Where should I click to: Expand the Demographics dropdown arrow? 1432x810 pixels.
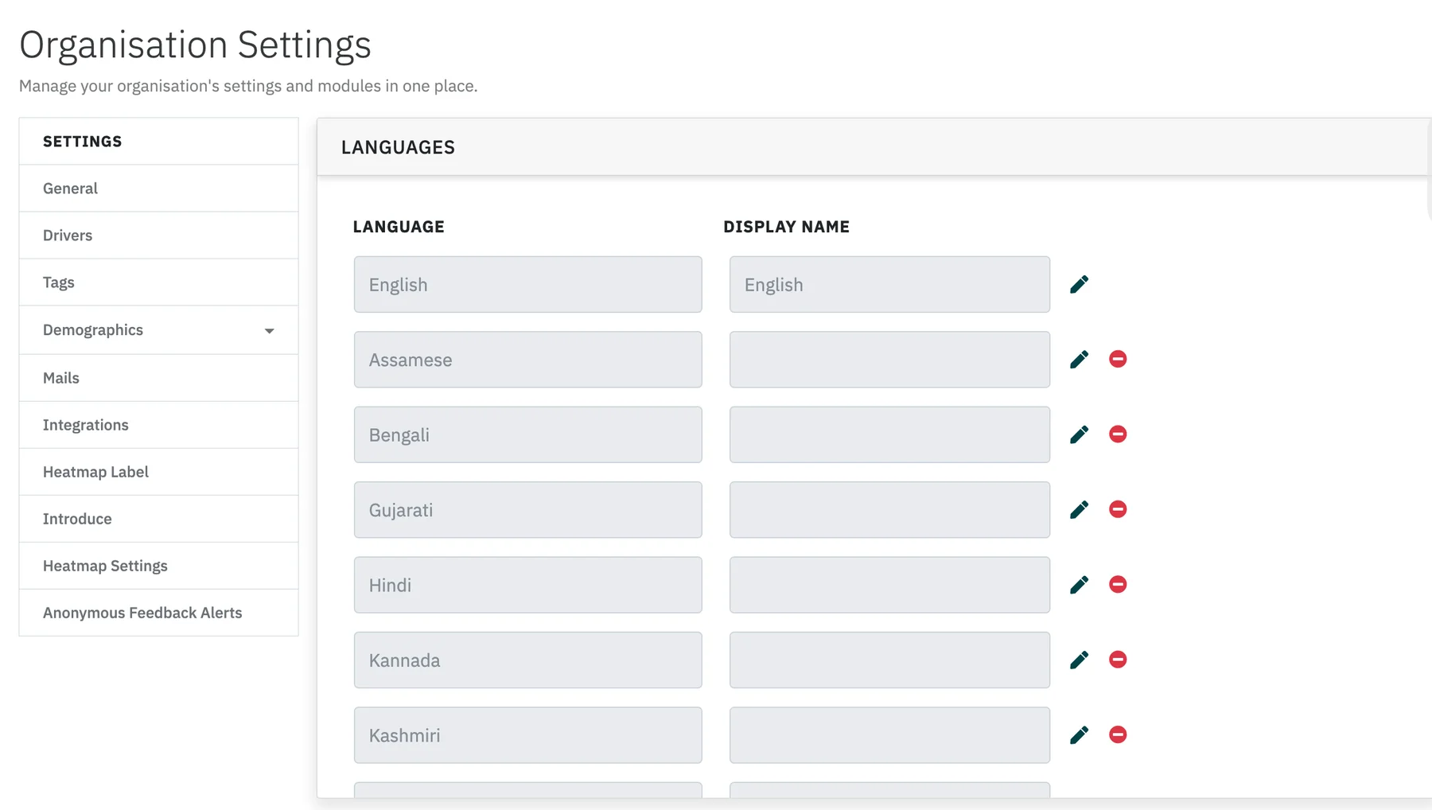pyautogui.click(x=269, y=331)
